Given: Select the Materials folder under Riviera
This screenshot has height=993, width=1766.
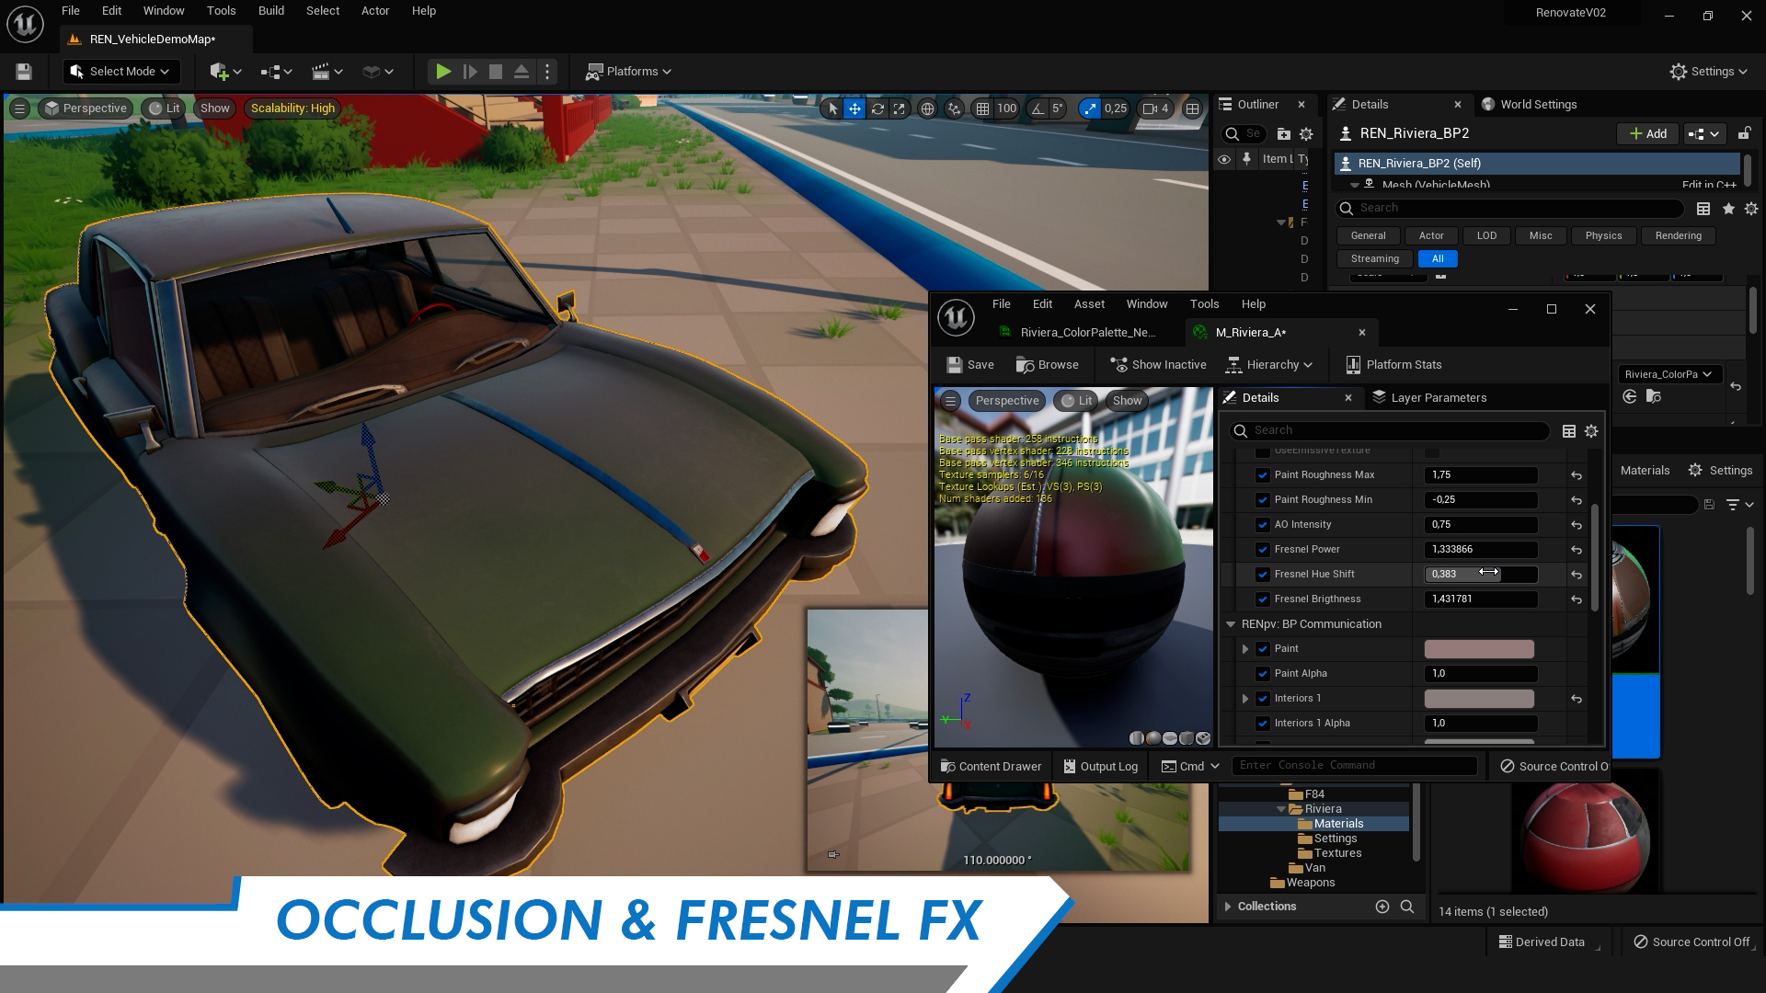Looking at the screenshot, I should (x=1338, y=823).
